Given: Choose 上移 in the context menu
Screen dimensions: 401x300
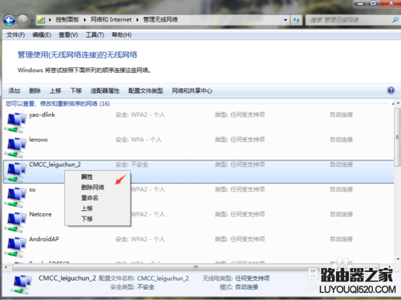Looking at the screenshot, I should point(87,209).
